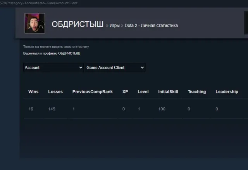This screenshot has height=170, width=248.
Task: Select the PreviousCompRank value 1
Action: tap(74, 109)
